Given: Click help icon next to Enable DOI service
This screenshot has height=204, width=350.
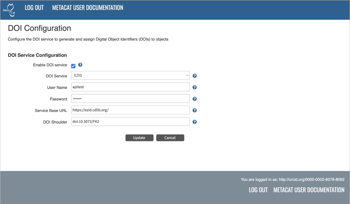Looking at the screenshot, I should point(80,65).
